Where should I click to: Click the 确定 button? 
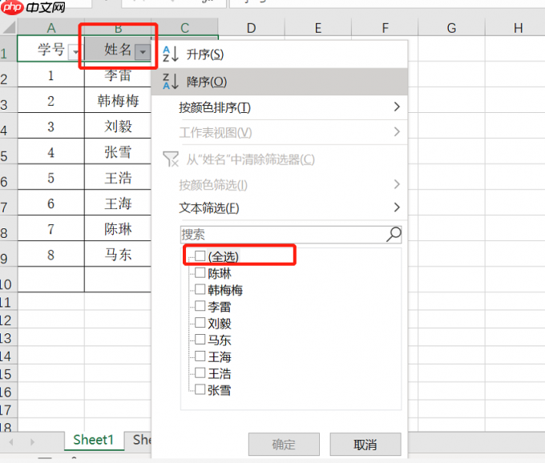click(x=284, y=445)
